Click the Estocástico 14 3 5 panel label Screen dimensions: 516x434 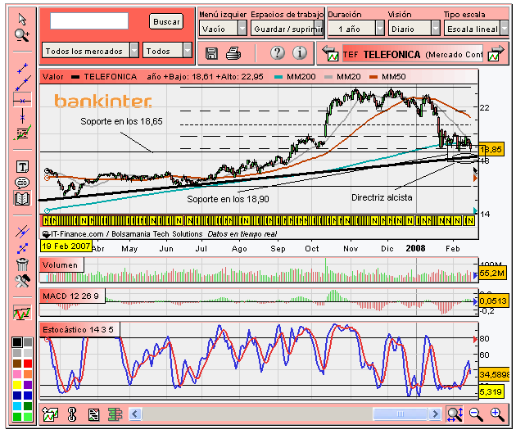(x=79, y=329)
